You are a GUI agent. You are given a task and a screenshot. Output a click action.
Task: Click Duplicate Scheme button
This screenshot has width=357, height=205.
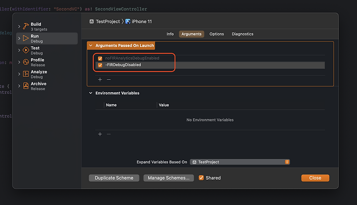114,178
